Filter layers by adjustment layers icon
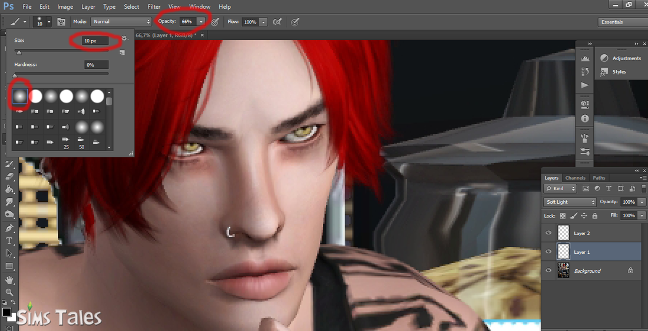 pos(597,188)
